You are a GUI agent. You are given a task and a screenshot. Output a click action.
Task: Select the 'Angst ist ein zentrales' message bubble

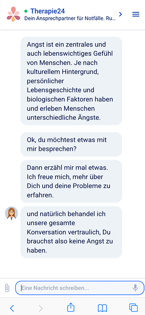click(71, 81)
